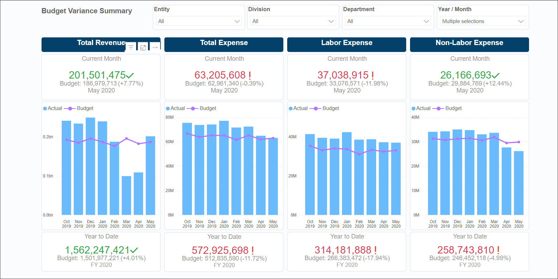The height and width of the screenshot is (279, 558).
Task: Click the Total Expense header
Action: point(224,43)
